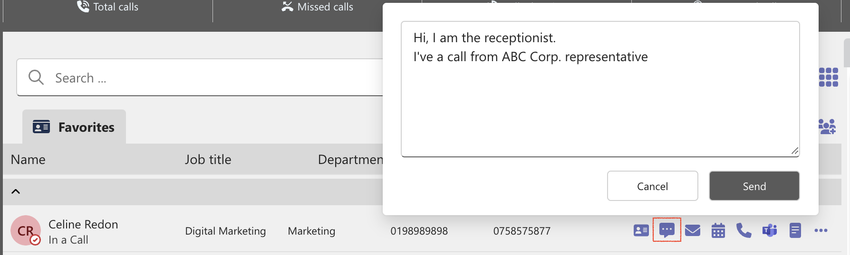
Task: Open the notes icon for Celine Redon
Action: pos(795,231)
